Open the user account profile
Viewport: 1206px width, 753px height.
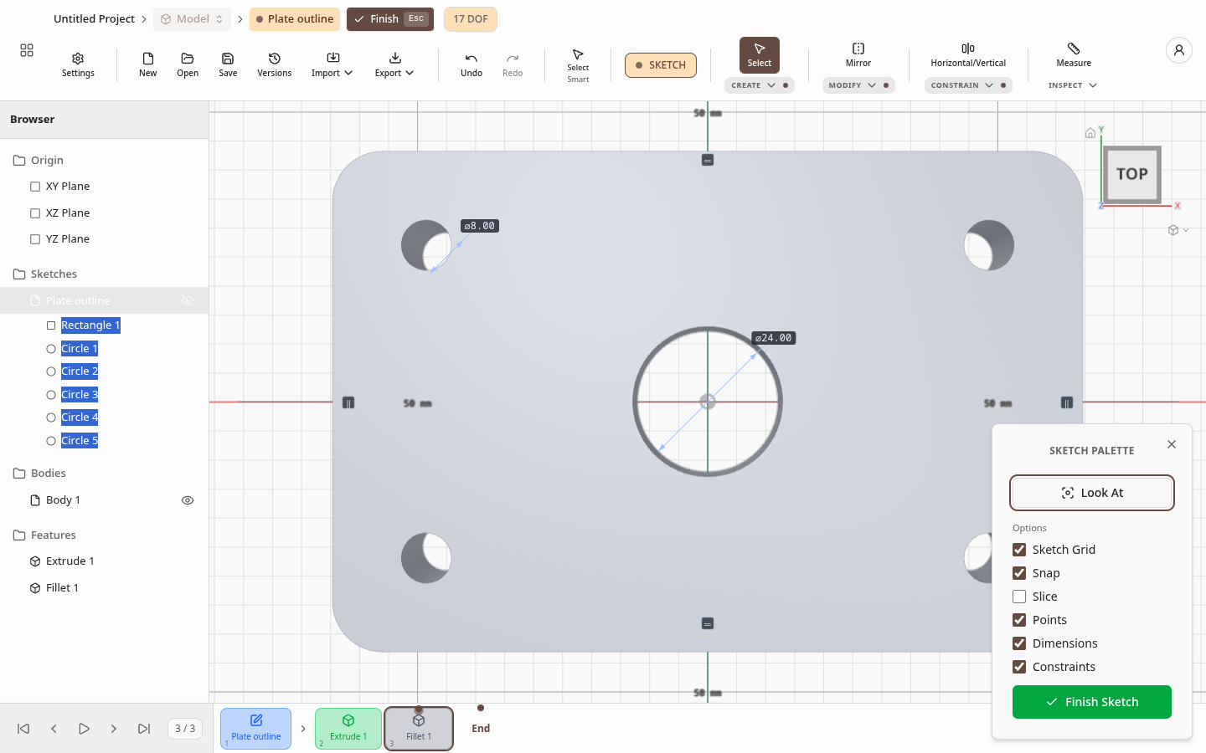point(1179,50)
